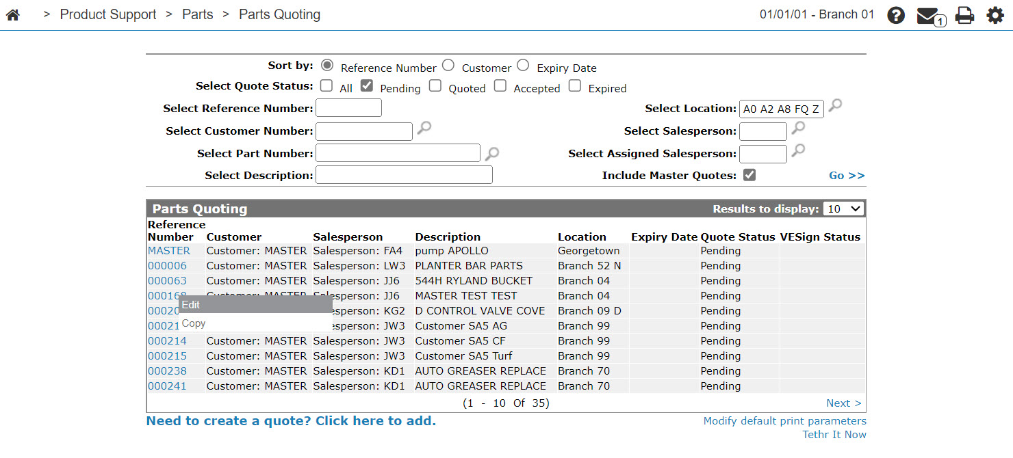The image size is (1013, 458).
Task: Go to Next page of results
Action: coord(843,403)
